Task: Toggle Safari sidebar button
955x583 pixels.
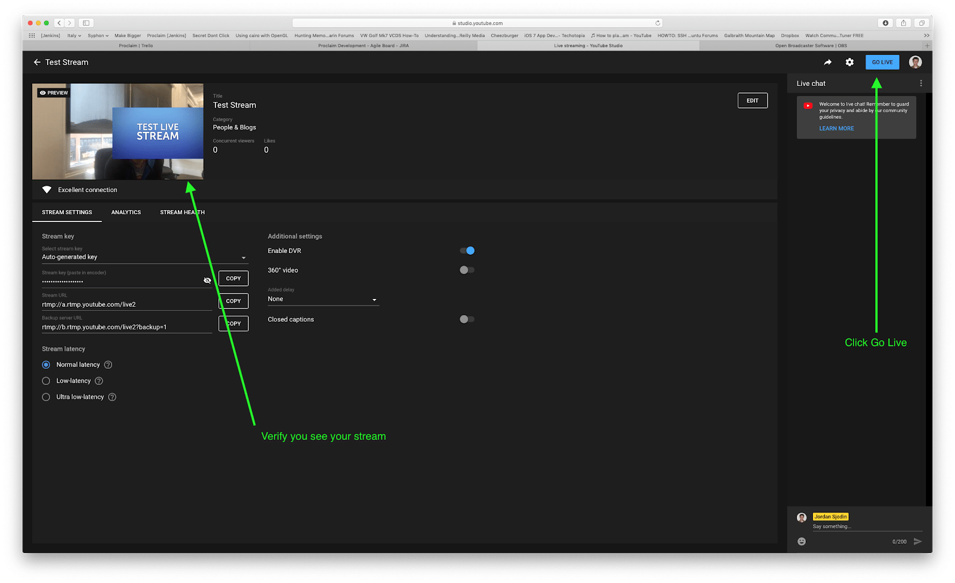Action: 86,23
